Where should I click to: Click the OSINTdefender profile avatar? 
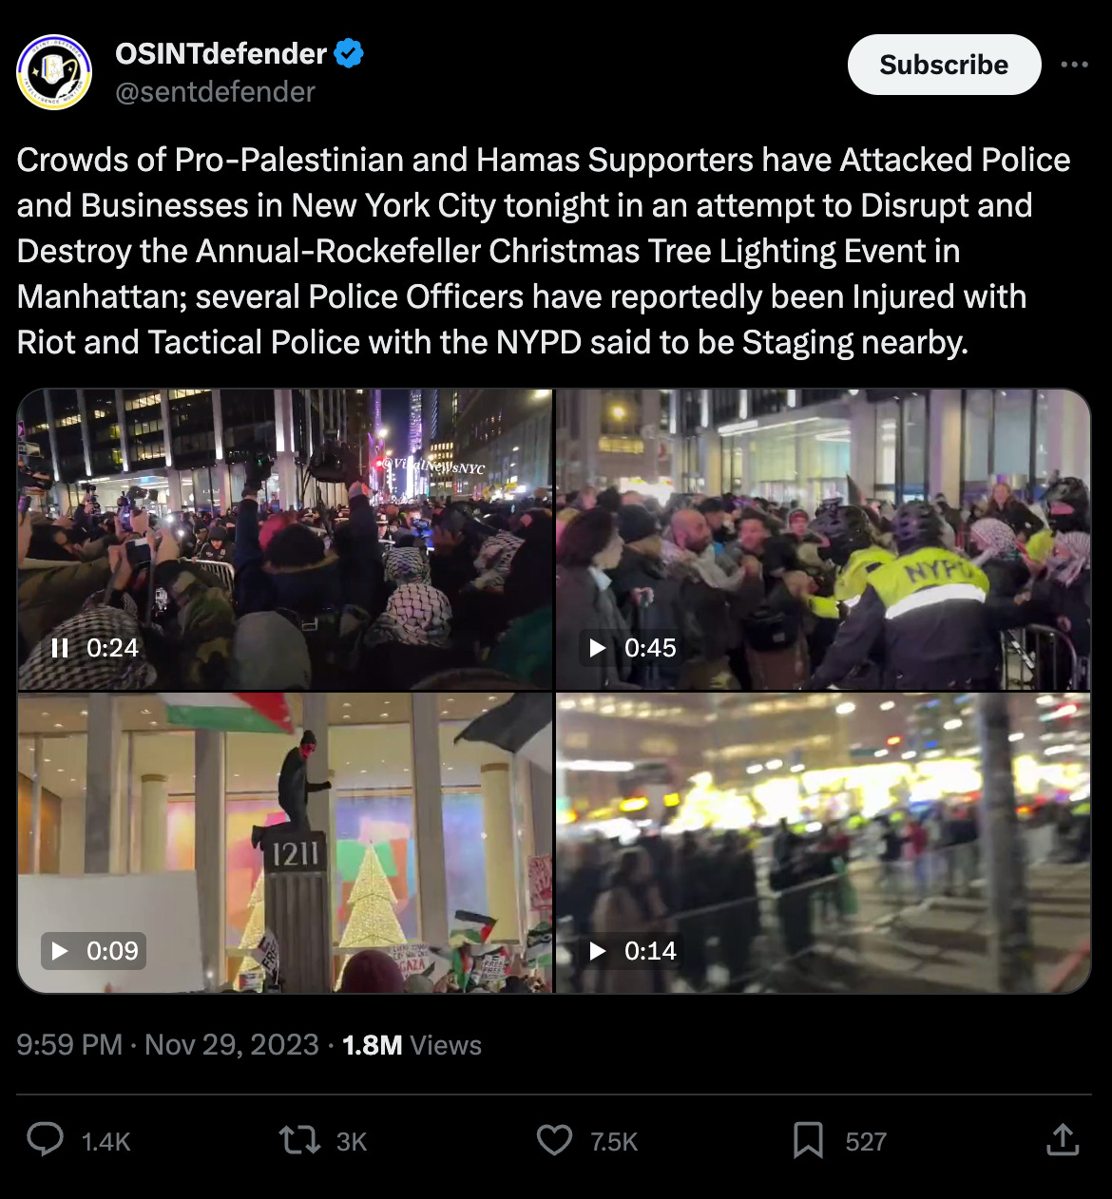pyautogui.click(x=54, y=72)
